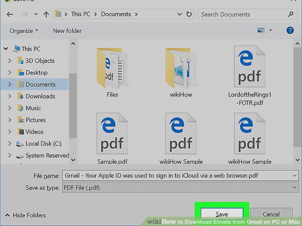Click the 'Files' folder name label

point(112,95)
